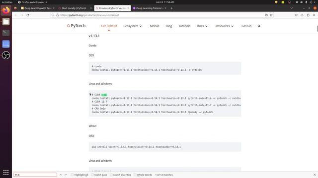Open the PyTorch Blog link
Screen dimensions: 318x178
pos(169,26)
